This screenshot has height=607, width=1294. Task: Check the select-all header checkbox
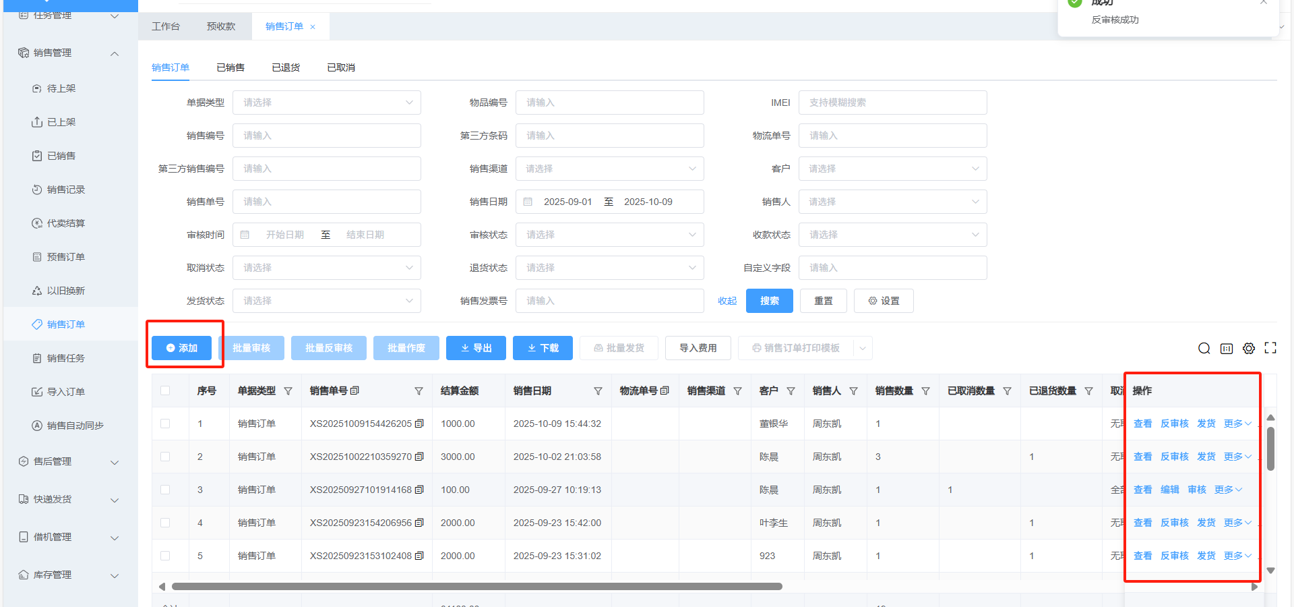(165, 391)
